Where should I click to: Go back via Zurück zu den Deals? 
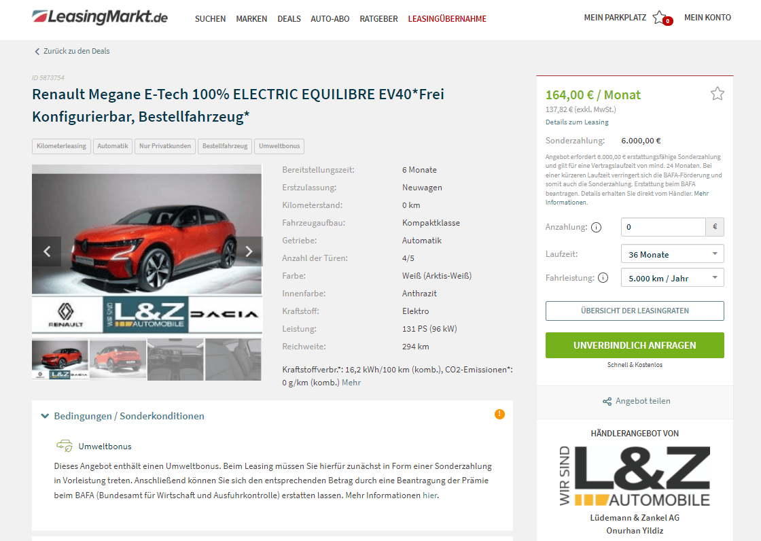(72, 51)
